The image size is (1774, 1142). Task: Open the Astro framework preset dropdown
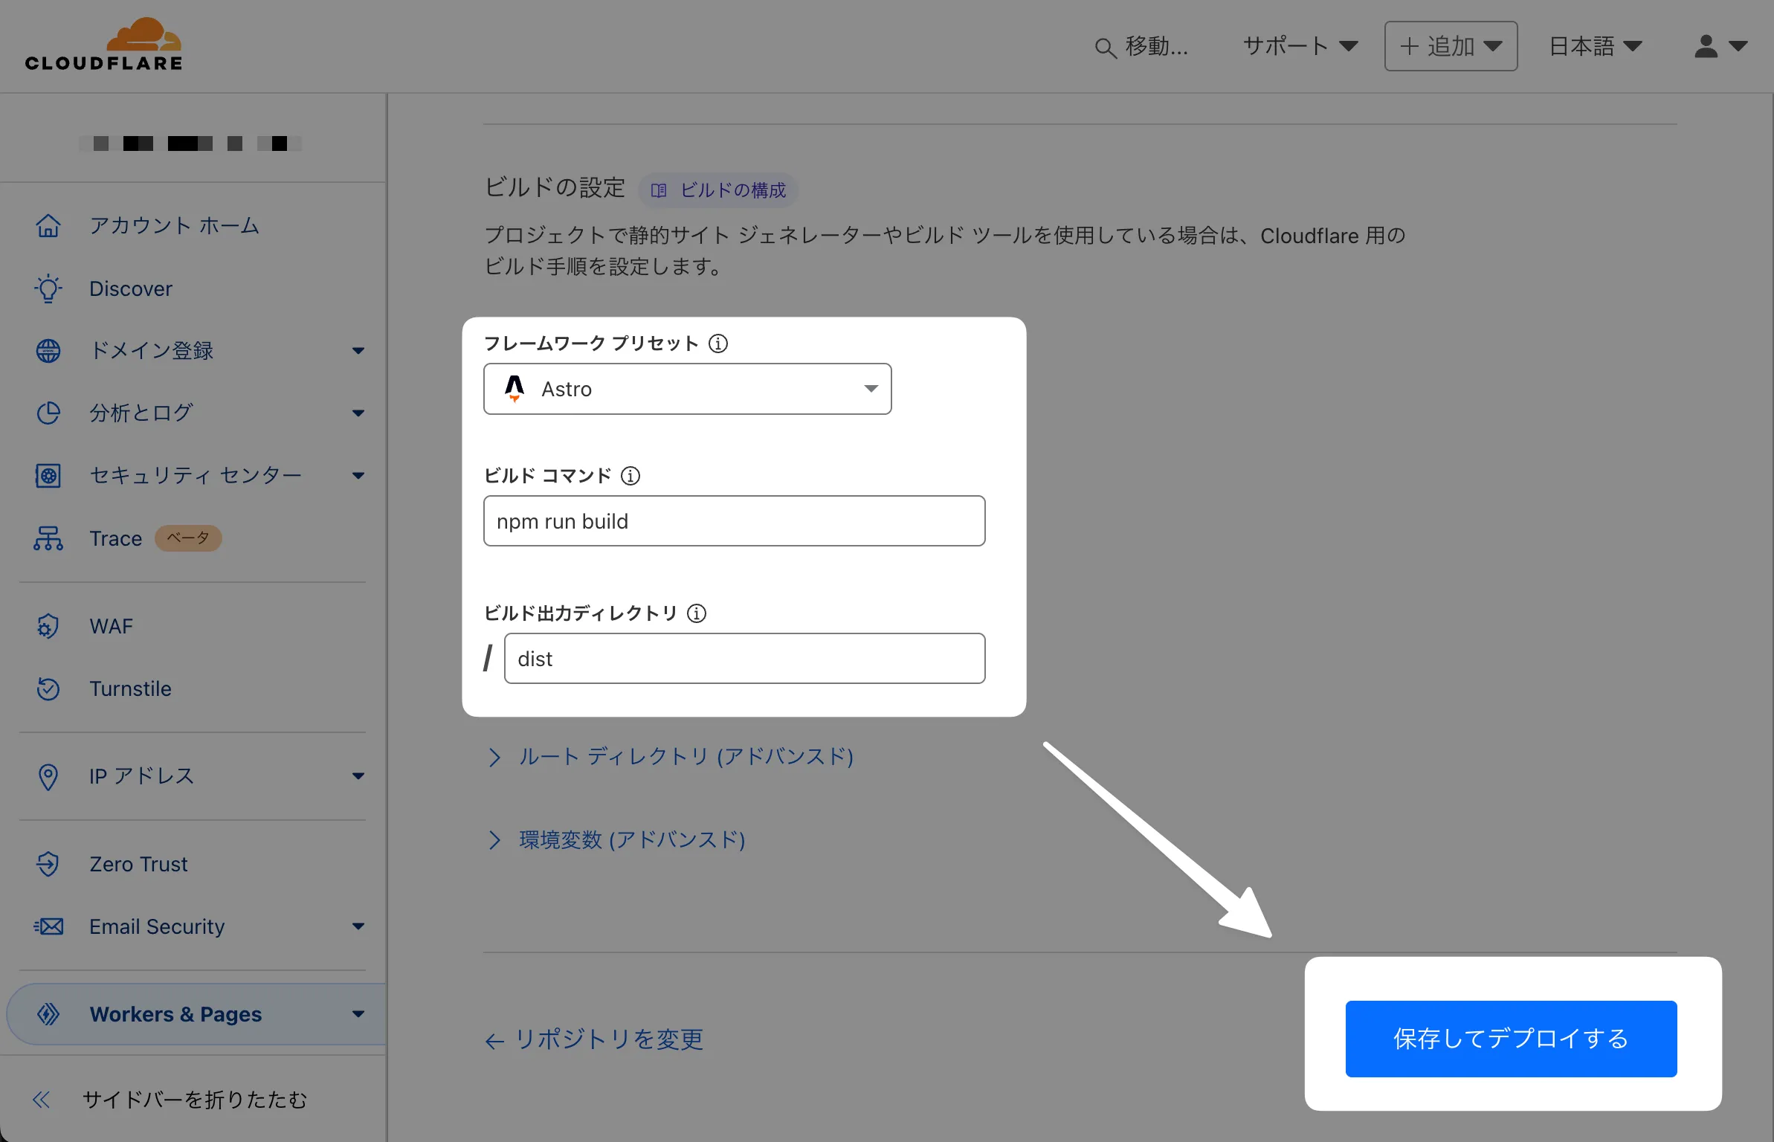(x=687, y=389)
